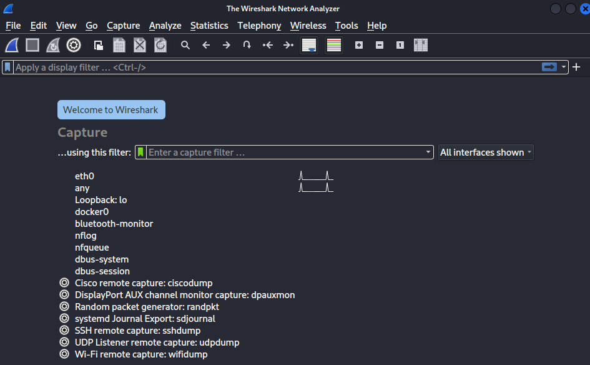This screenshot has height=365, width=590.
Task: Restart the current capture
Action: tap(53, 45)
